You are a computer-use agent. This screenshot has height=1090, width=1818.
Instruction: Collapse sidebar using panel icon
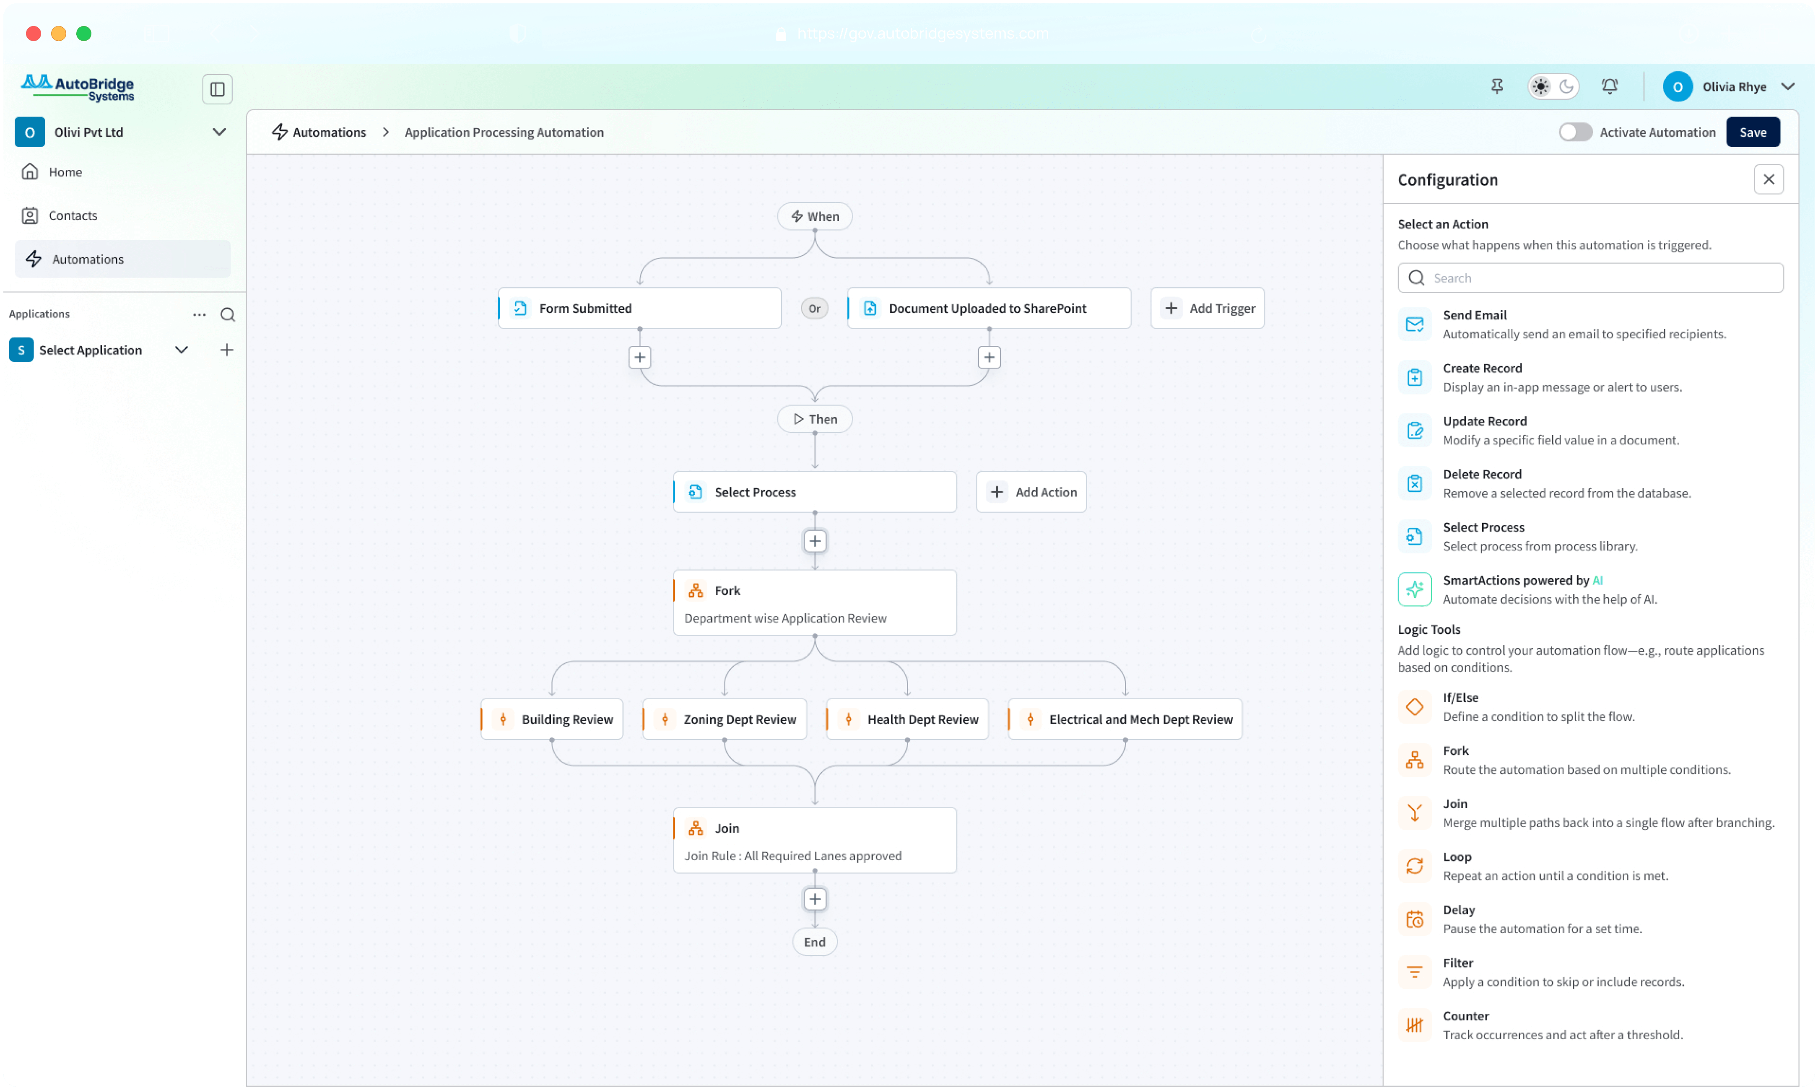(218, 90)
